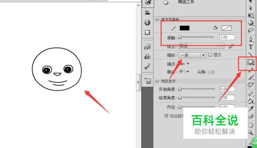Image resolution: width=257 pixels, height=148 pixels.
Task: Click the black stroke color swatch
Action: (x=184, y=28)
